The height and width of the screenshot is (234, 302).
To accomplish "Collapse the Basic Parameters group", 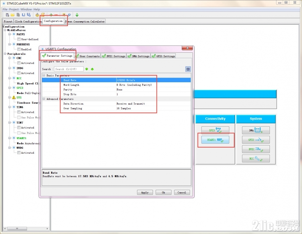I will [x=44, y=75].
